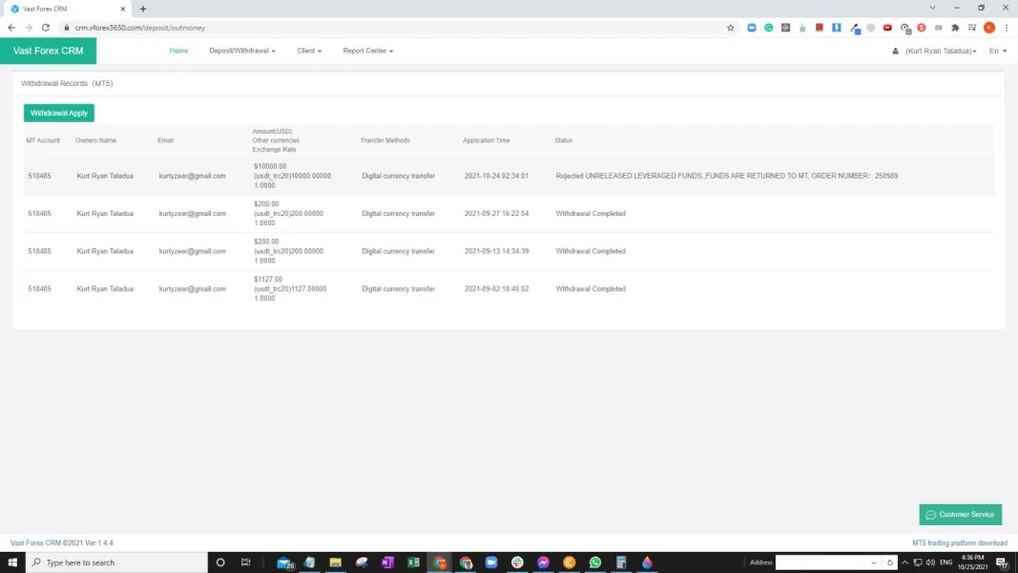Screen dimensions: 1018x573
Task: Click the Chrome profile avatar
Action: coord(989,28)
